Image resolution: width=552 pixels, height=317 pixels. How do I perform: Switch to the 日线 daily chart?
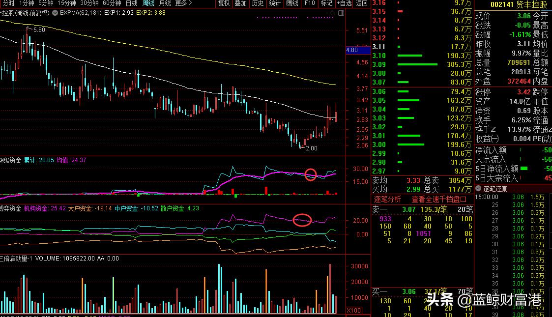click(x=131, y=3)
